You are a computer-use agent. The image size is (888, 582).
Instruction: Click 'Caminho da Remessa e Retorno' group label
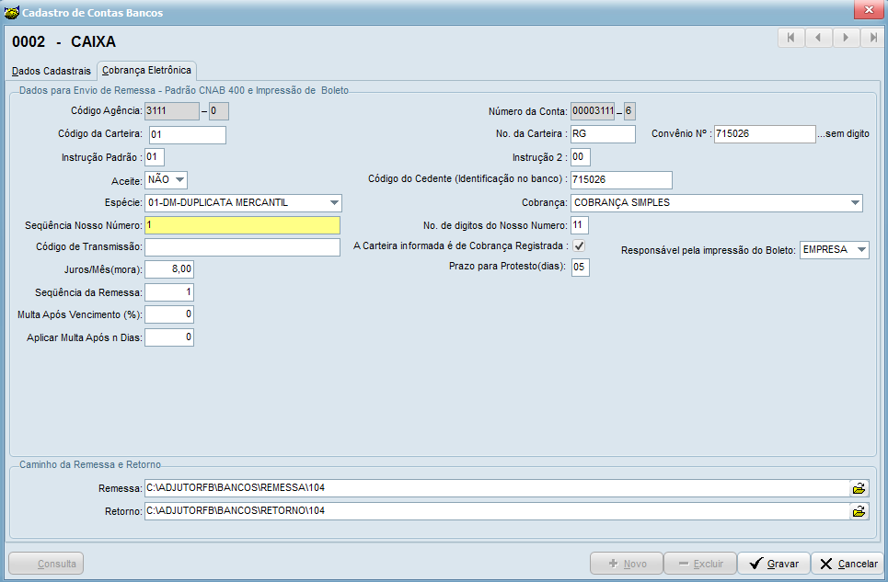90,465
